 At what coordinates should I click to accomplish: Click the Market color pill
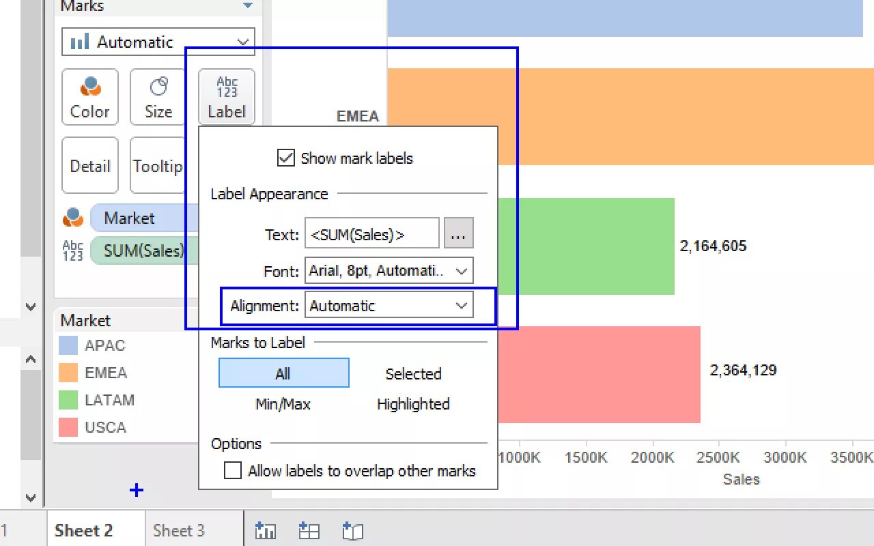(145, 218)
